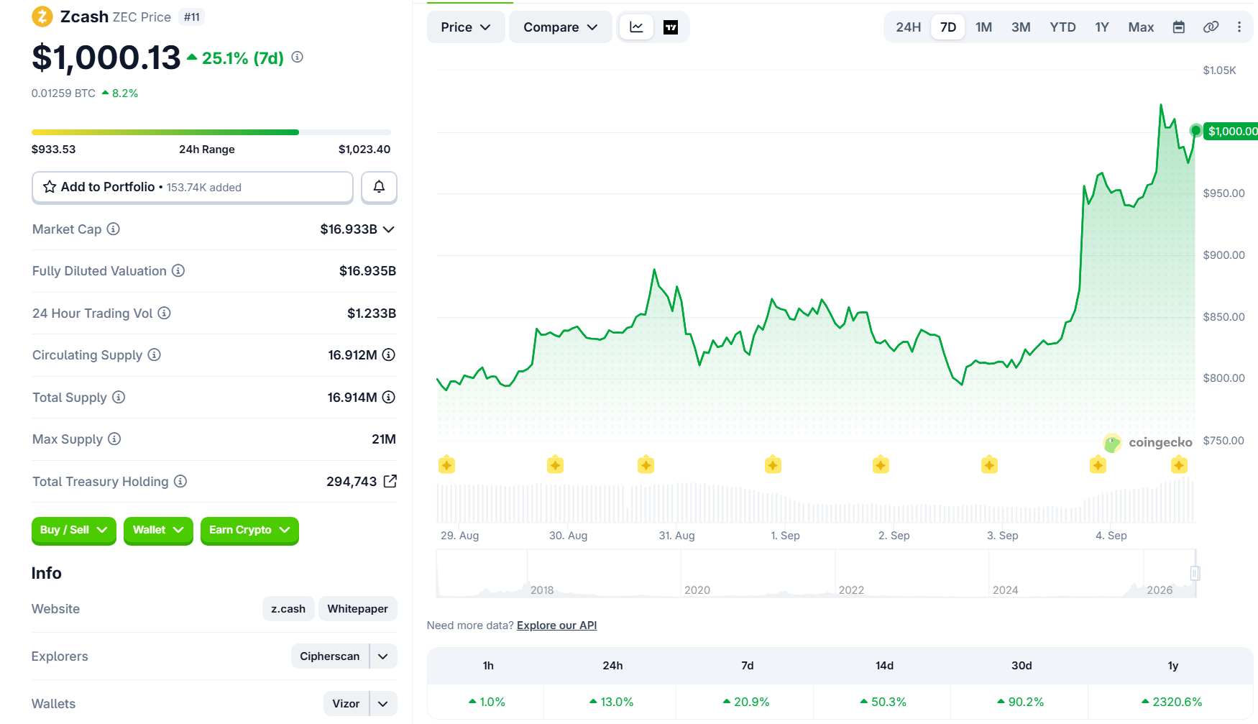This screenshot has width=1258, height=724.
Task: Click news marker icon near 1. Sep
Action: point(773,464)
